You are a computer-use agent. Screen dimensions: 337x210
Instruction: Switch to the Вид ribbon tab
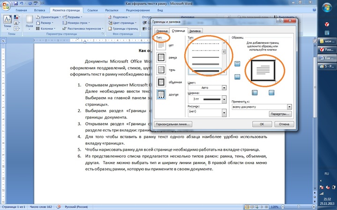[160, 10]
